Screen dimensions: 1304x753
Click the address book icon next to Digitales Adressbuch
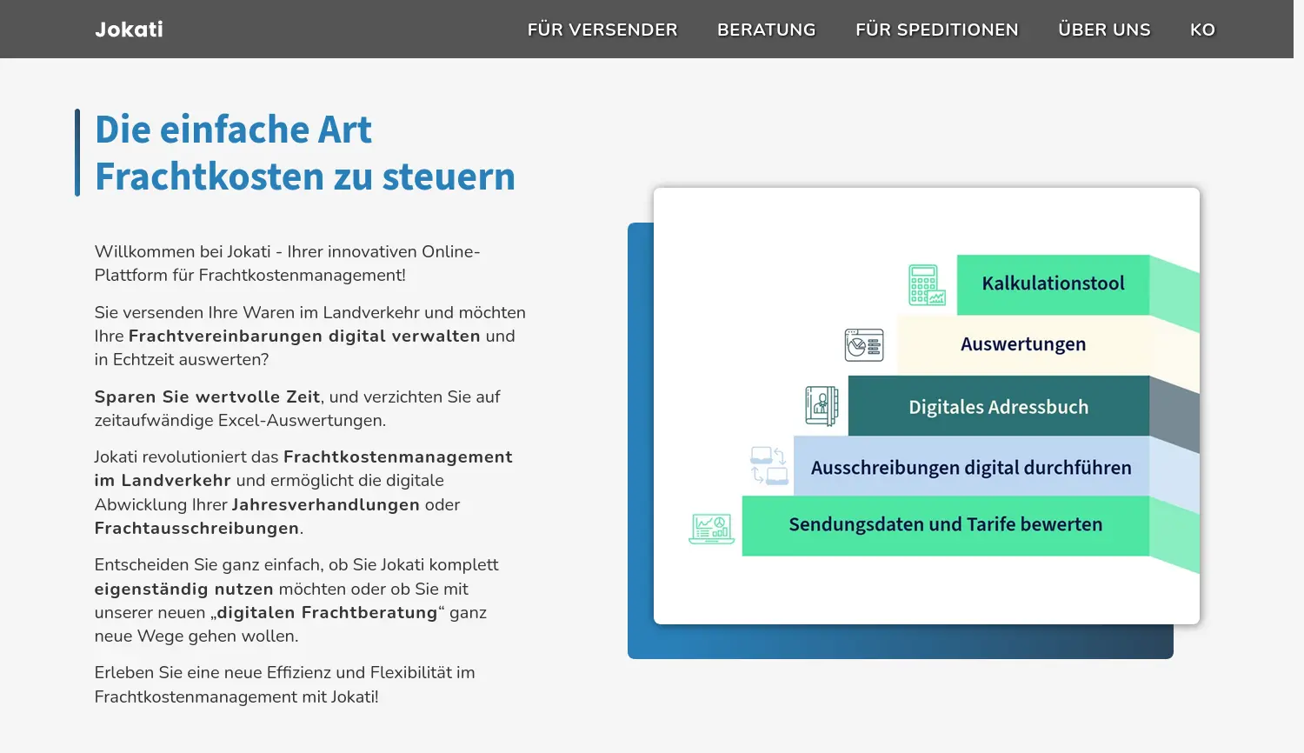[822, 406]
